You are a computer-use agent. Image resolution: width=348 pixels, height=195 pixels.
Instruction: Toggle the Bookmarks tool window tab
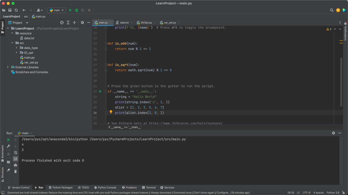(2, 154)
